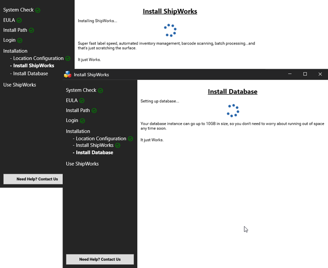Click 'It just Works.' in the back window
328x268 pixels.
[x=90, y=59]
